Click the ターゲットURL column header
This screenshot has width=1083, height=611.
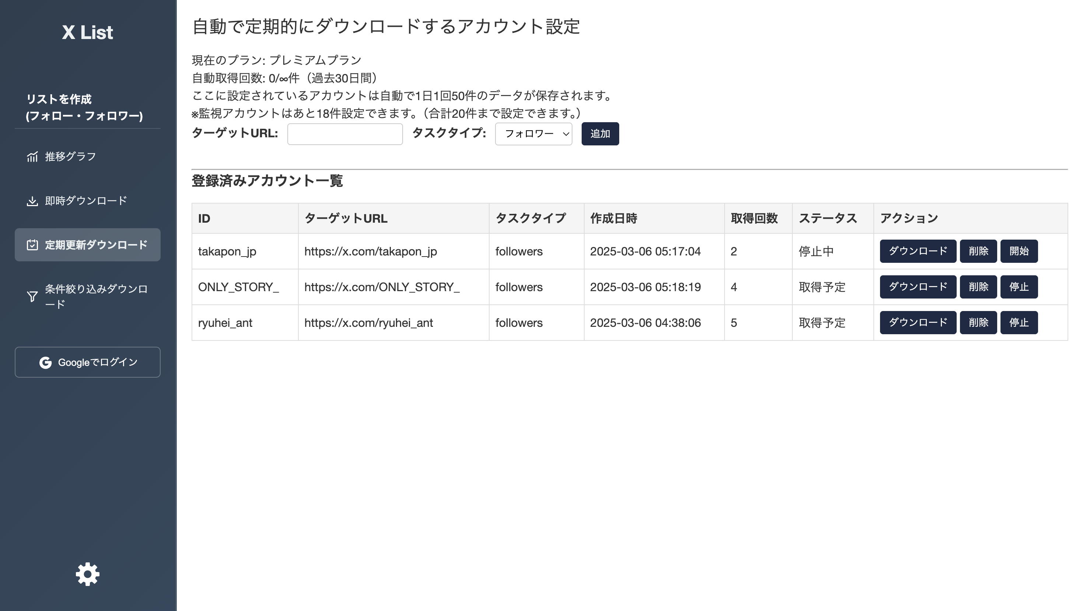(393, 219)
